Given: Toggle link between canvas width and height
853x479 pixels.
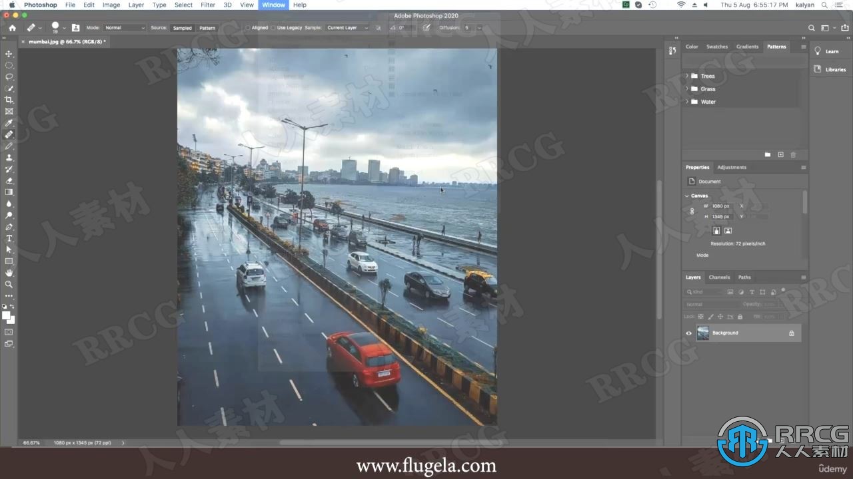Looking at the screenshot, I should [x=692, y=212].
